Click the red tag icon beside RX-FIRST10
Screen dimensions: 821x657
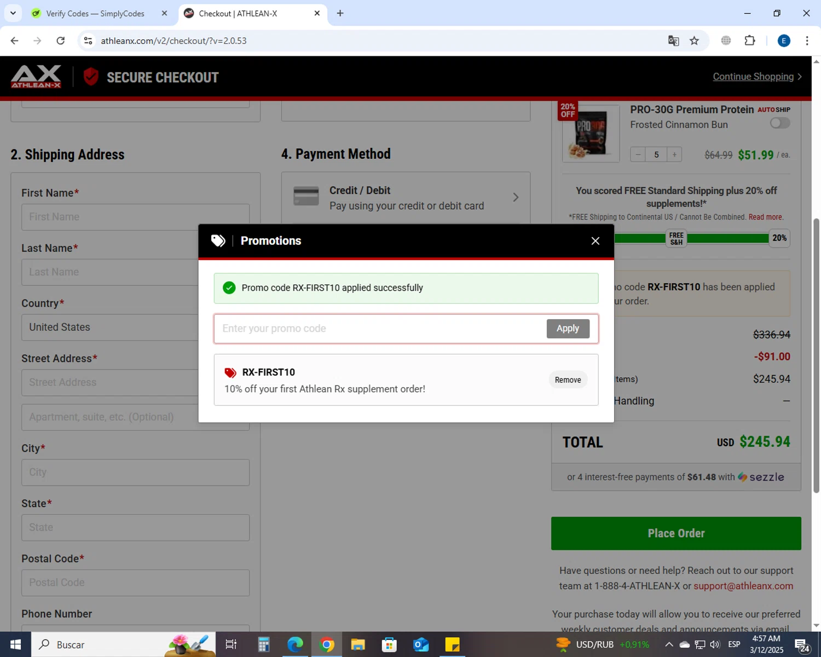[230, 373]
